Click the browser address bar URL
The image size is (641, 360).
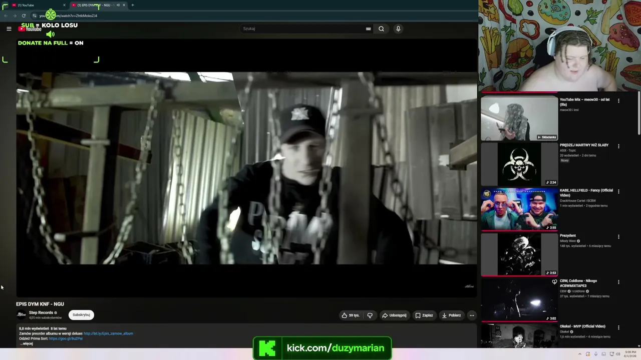pyautogui.click(x=68, y=15)
